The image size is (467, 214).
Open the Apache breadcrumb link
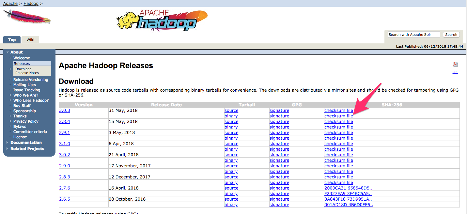(x=10, y=3)
